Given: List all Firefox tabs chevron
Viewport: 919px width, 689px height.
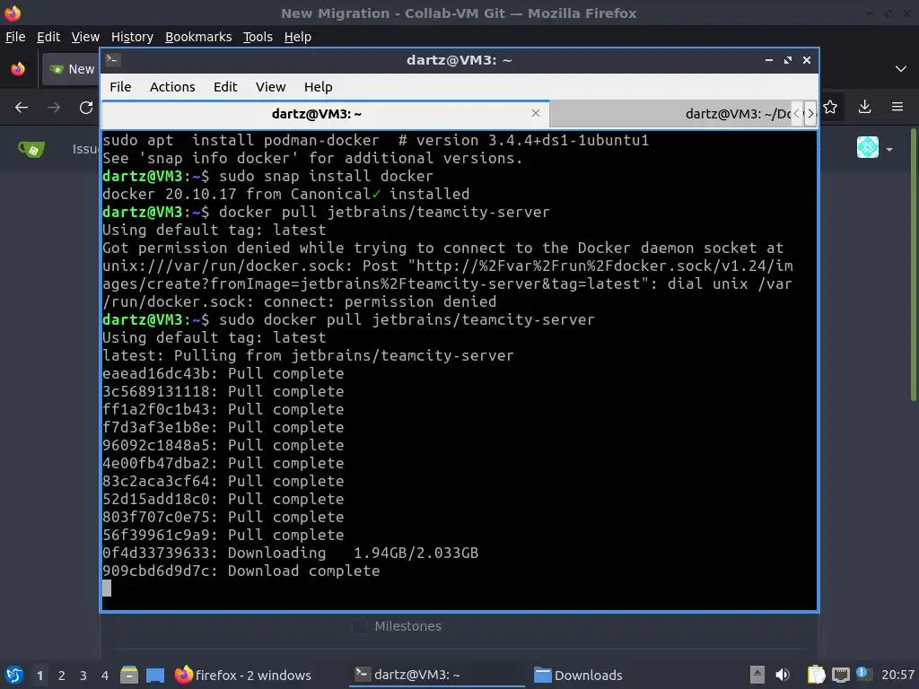Looking at the screenshot, I should click(901, 69).
